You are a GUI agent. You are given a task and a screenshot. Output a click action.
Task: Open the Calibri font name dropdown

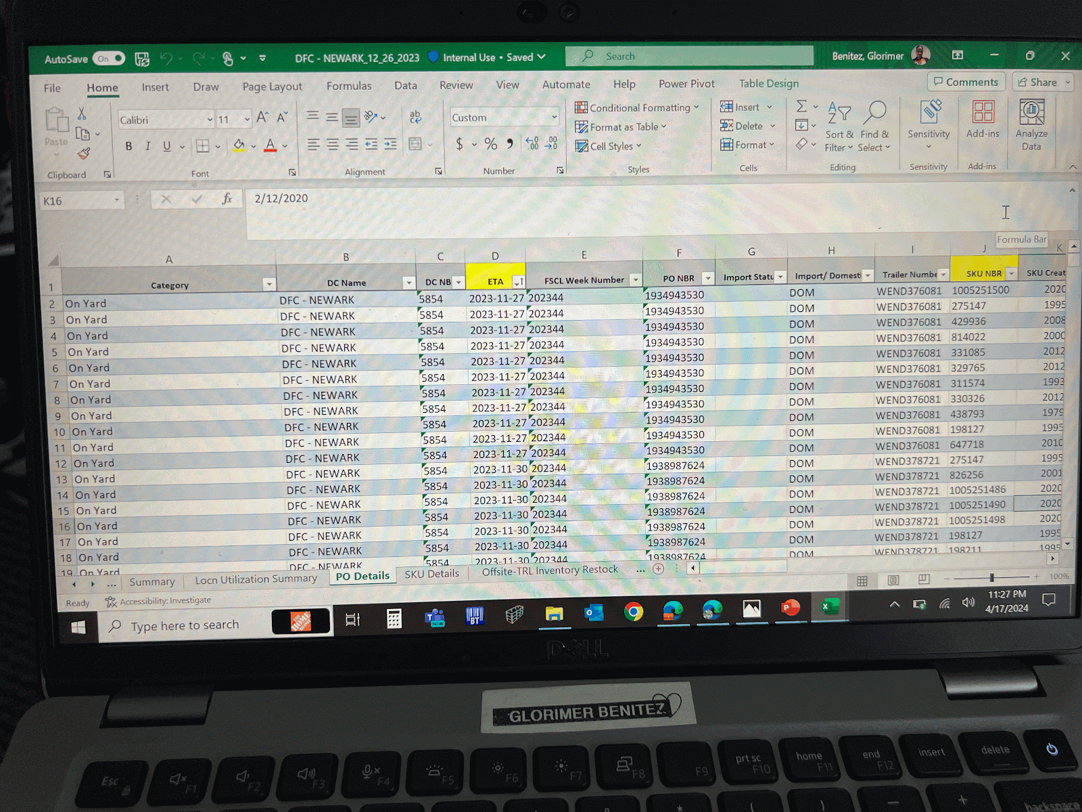pos(210,120)
